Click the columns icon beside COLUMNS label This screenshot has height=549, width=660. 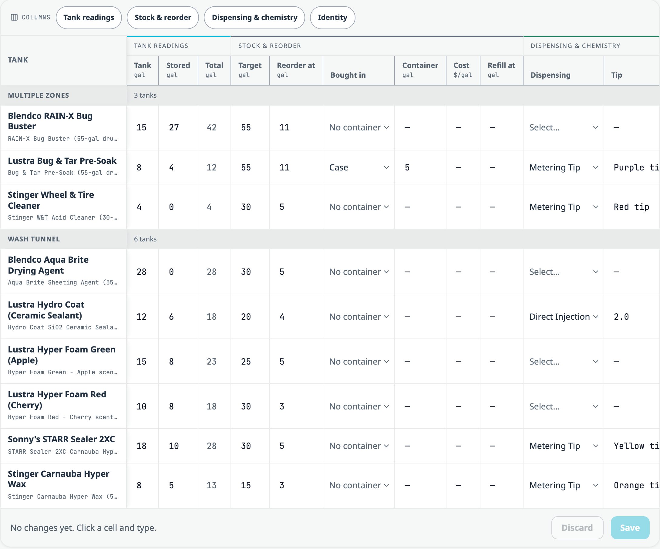(x=14, y=17)
